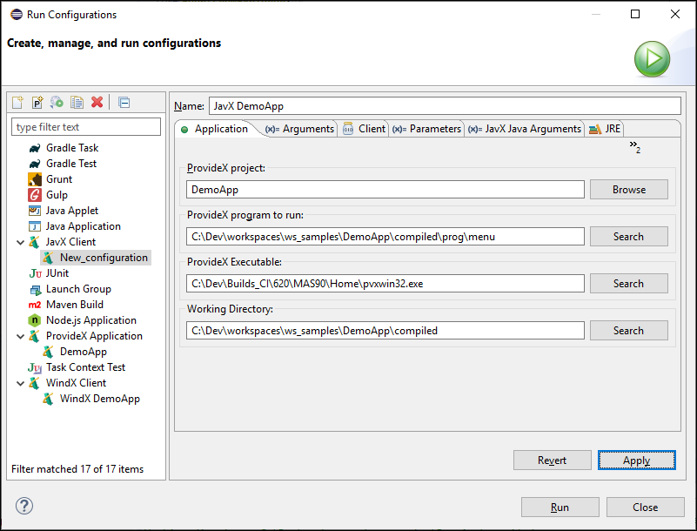Open the help question mark icon
697x531 pixels.
tap(24, 506)
